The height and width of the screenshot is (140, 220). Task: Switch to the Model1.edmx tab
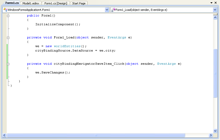(x=31, y=3)
